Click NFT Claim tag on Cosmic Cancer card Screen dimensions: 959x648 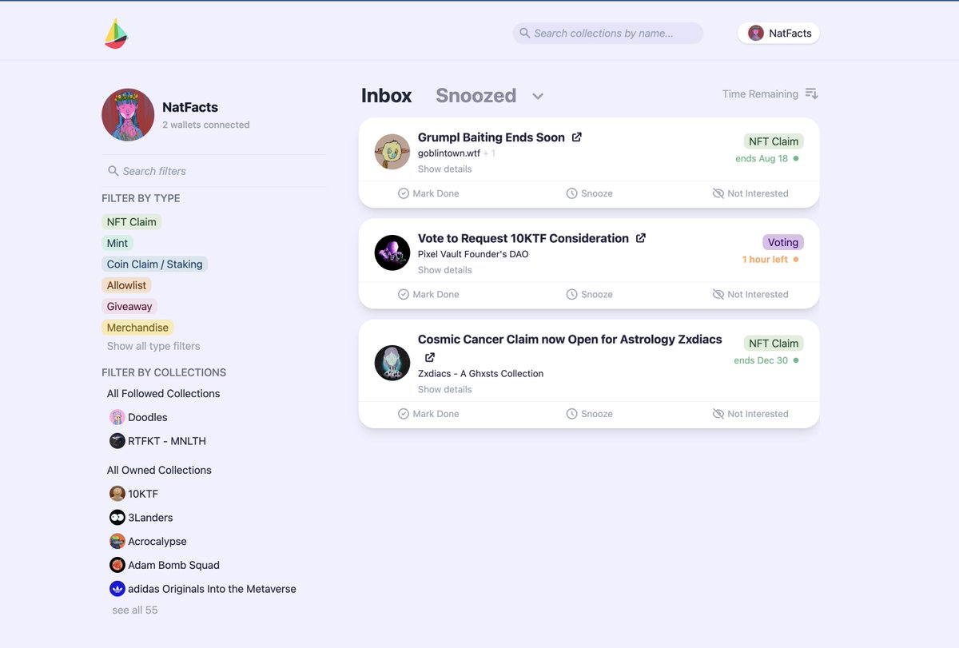774,343
